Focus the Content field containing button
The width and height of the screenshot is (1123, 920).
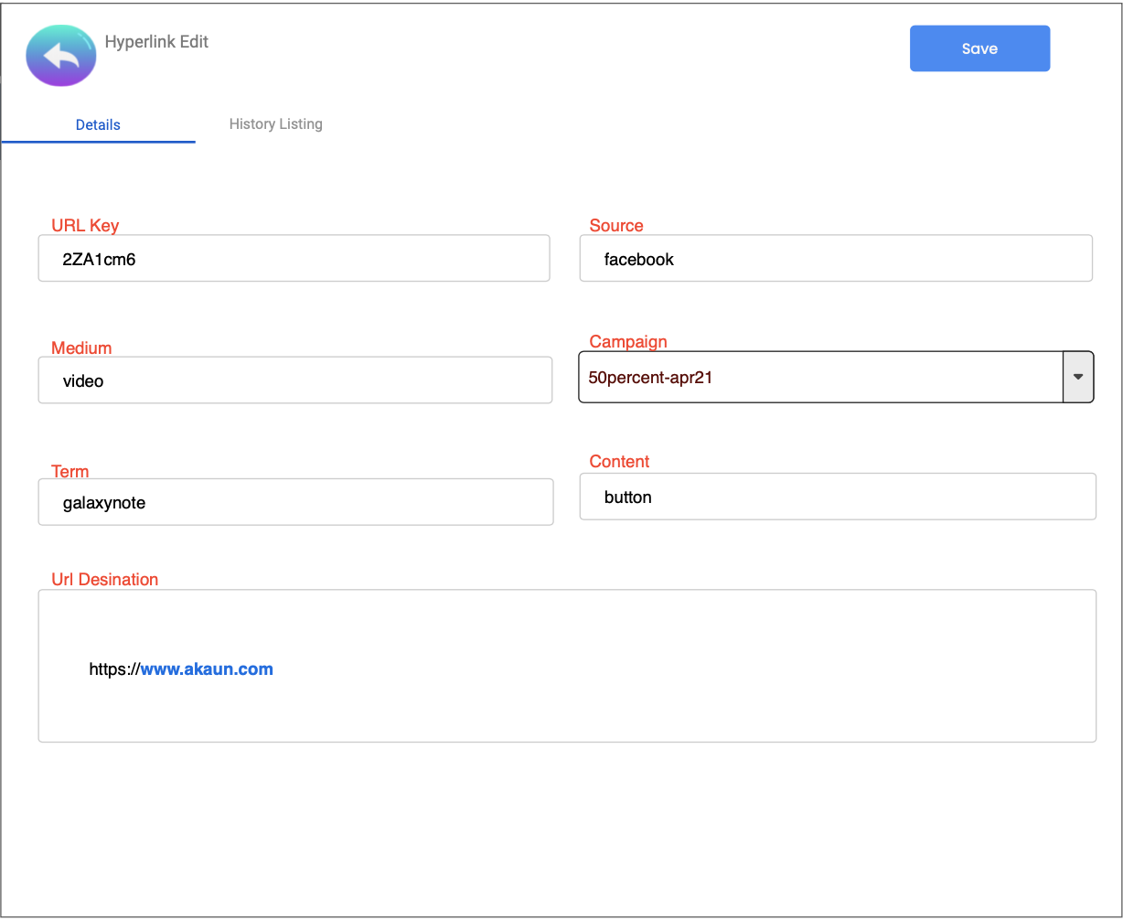[837, 497]
